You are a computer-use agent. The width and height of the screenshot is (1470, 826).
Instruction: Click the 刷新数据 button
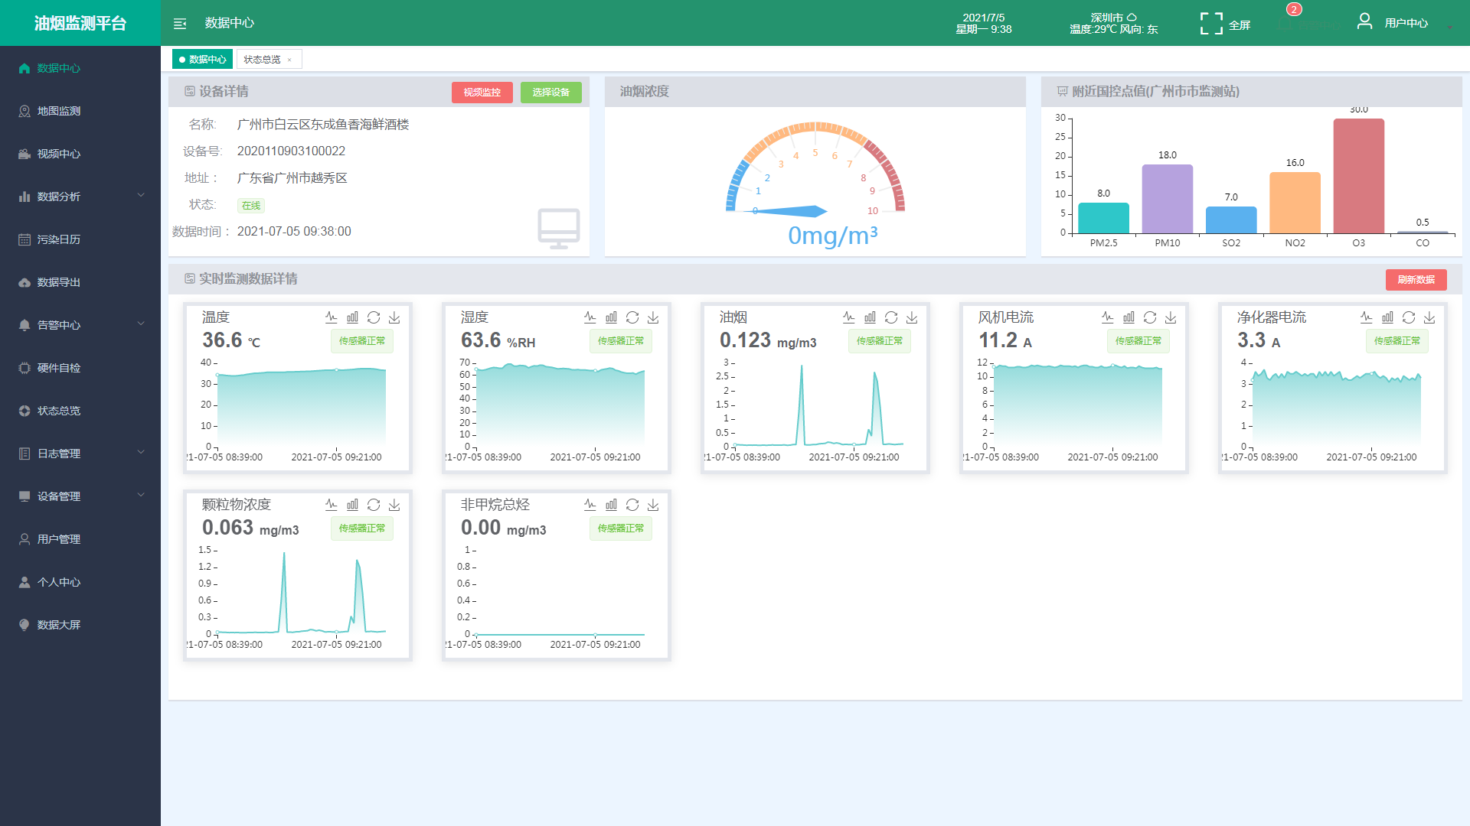1416,279
